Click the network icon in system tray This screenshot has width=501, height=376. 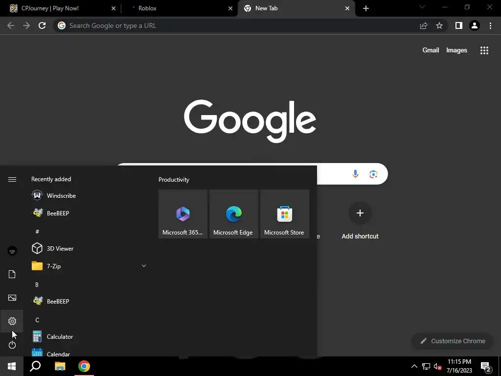pos(426,366)
